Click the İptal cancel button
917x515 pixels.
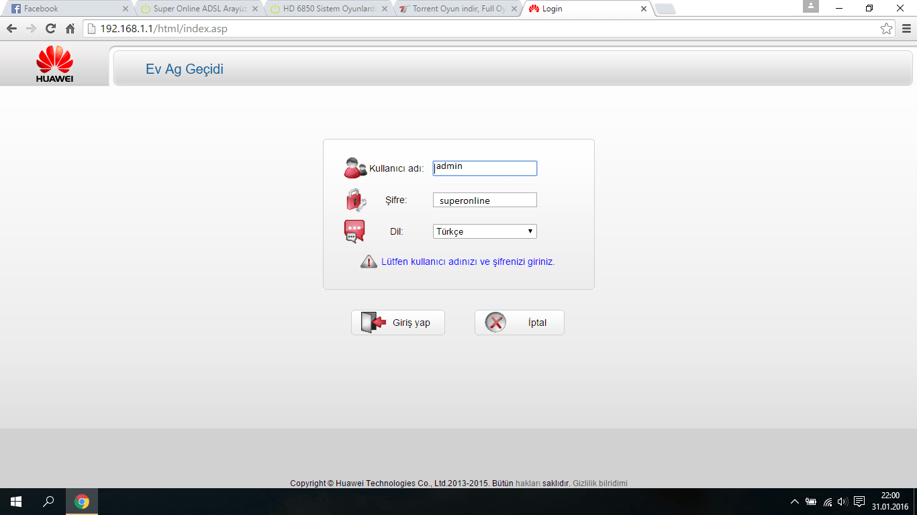coord(519,323)
